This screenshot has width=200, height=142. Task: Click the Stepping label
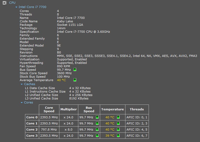click(26, 49)
